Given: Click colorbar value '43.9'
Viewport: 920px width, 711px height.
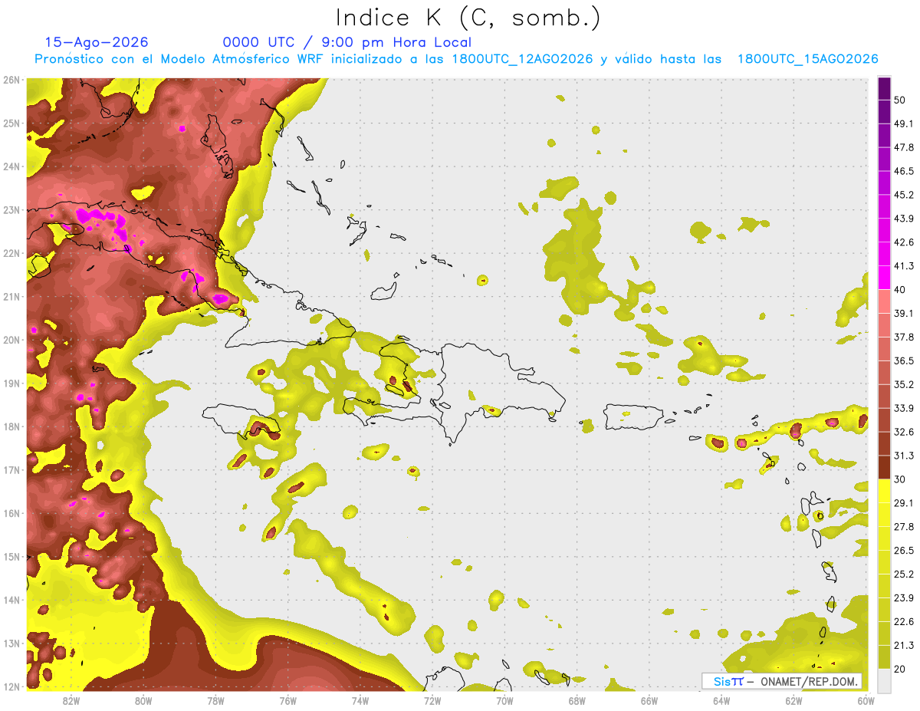Looking at the screenshot, I should pos(904,219).
